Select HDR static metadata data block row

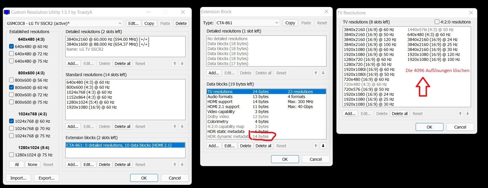click(x=266, y=131)
